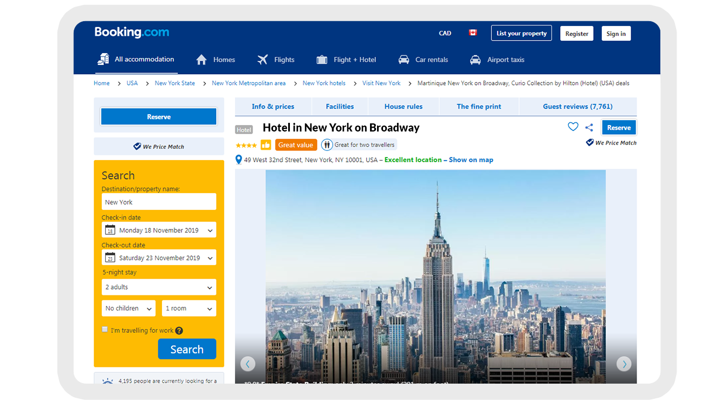Open the Flight + Hotel section
This screenshot has width=727, height=401.
[346, 60]
